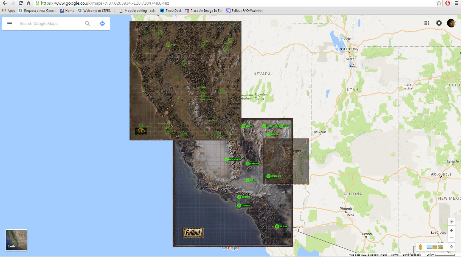Open the notifications bell
Viewport: 461px width, 257px height.
(439, 23)
